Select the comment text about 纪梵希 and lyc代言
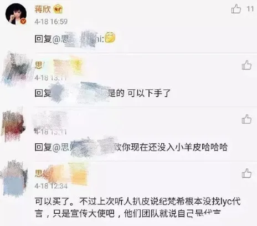 tap(137, 208)
